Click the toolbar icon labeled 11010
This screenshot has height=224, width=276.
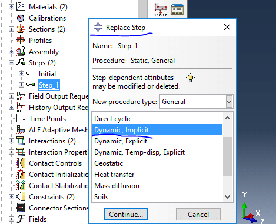tap(161, 10)
